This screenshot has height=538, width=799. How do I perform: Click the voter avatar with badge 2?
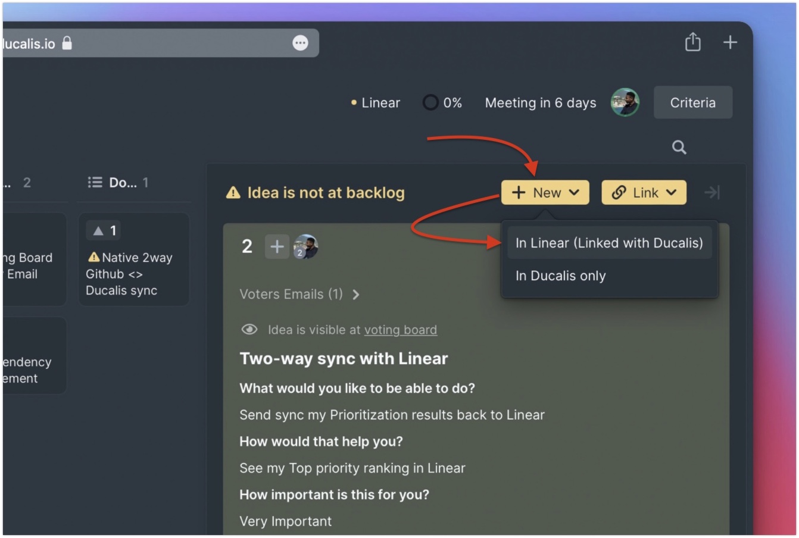(305, 246)
